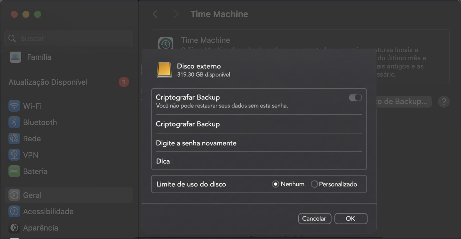Click the Aparência settings icon
Screen dimensions: 461x239
[x=14, y=228]
